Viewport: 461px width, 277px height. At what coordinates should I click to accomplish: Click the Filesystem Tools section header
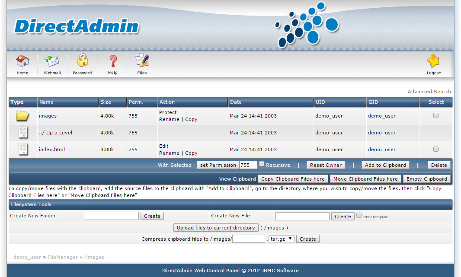tap(230, 204)
